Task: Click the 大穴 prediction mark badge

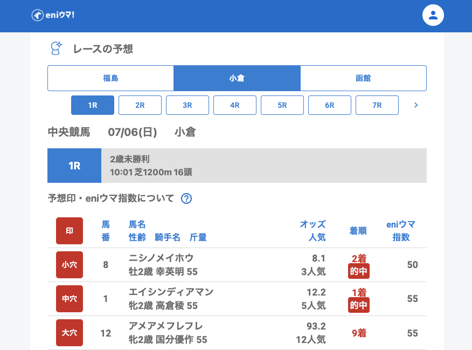Action: point(70,333)
